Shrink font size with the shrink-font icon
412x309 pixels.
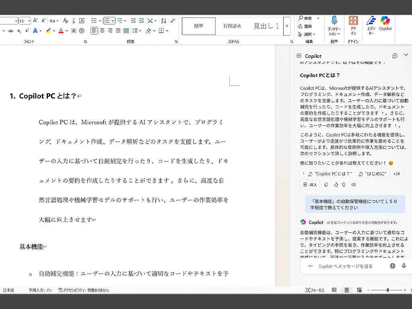(43, 21)
